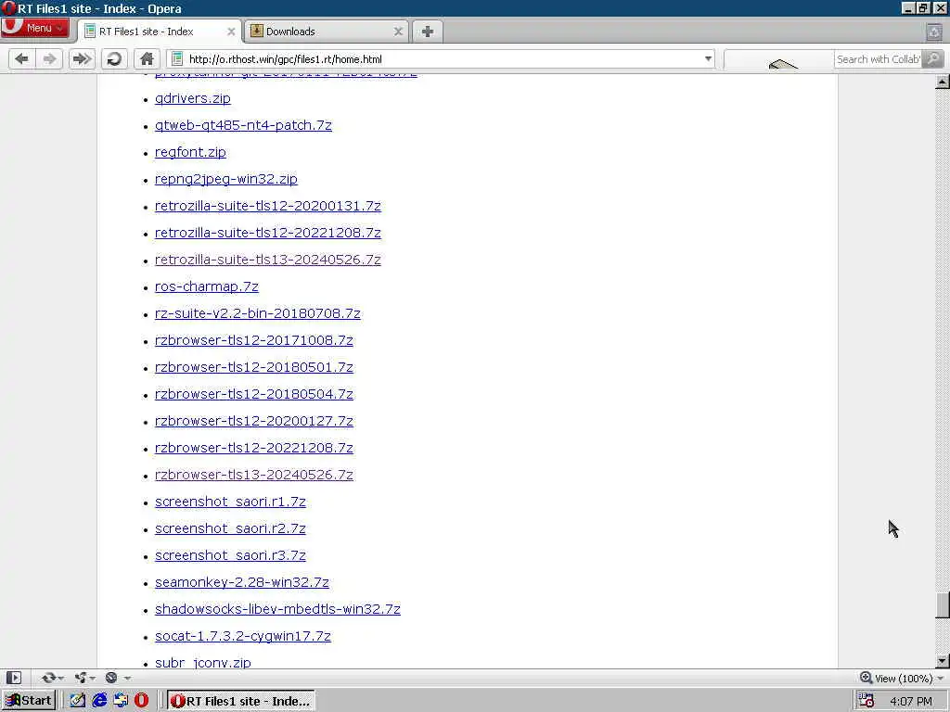
Task: Go to the home page
Action: (x=147, y=58)
